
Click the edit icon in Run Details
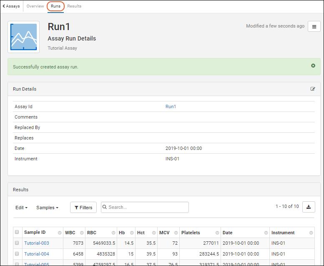[313, 89]
